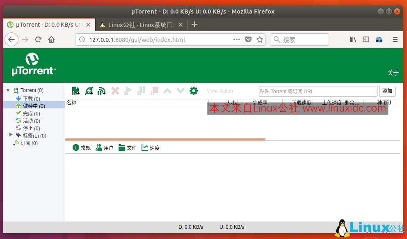This screenshot has height=239, width=407.
Task: Select 完成 (0) in the sidebar
Action: (32, 113)
